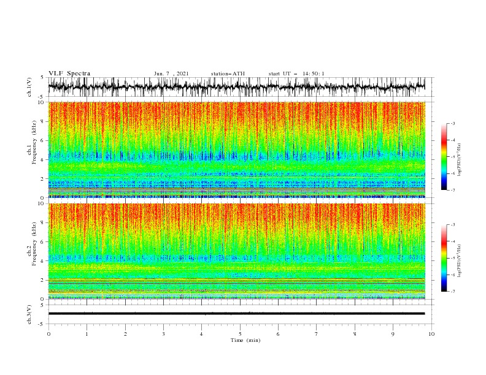Viewport: 486px width, 375px height.
Task: Click the "2" kHz tick on ch.2 spectrogram
Action: pos(44,280)
